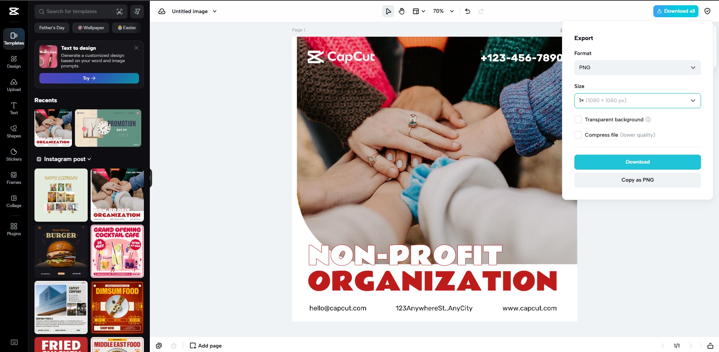719x352 pixels.
Task: Check the Compress file option
Action: pos(578,135)
